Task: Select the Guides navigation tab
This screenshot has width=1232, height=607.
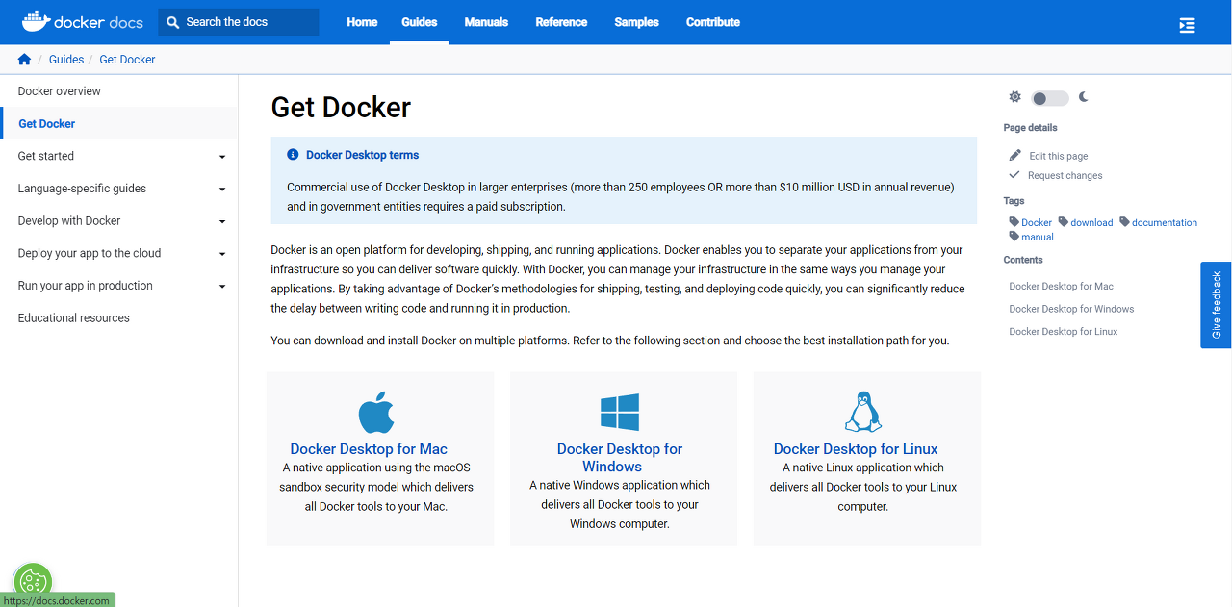Action: 420,22
